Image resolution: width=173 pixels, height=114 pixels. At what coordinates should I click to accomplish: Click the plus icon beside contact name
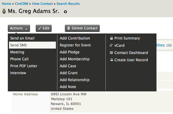point(65,12)
